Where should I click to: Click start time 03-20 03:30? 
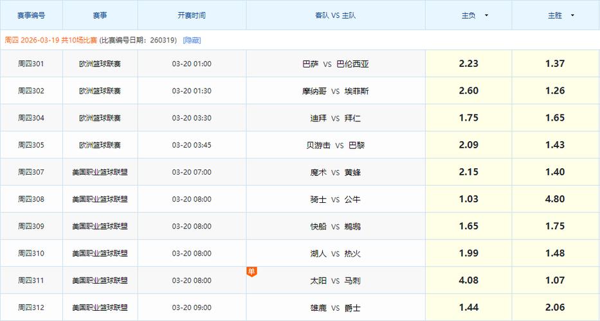pyautogui.click(x=192, y=118)
